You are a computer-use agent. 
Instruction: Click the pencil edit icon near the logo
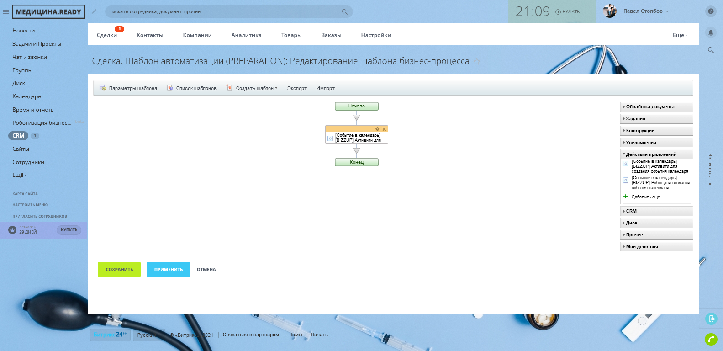[94, 11]
